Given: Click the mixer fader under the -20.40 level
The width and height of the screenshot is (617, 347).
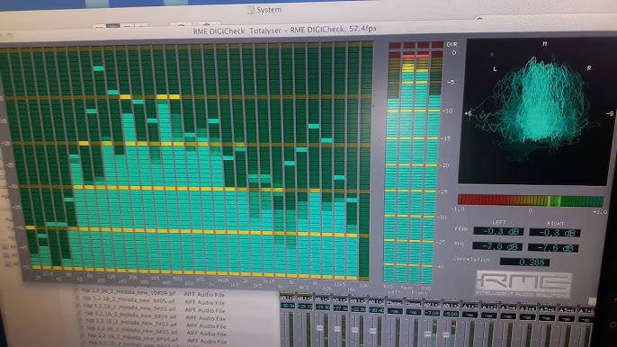Looking at the screenshot, I should point(372,331).
